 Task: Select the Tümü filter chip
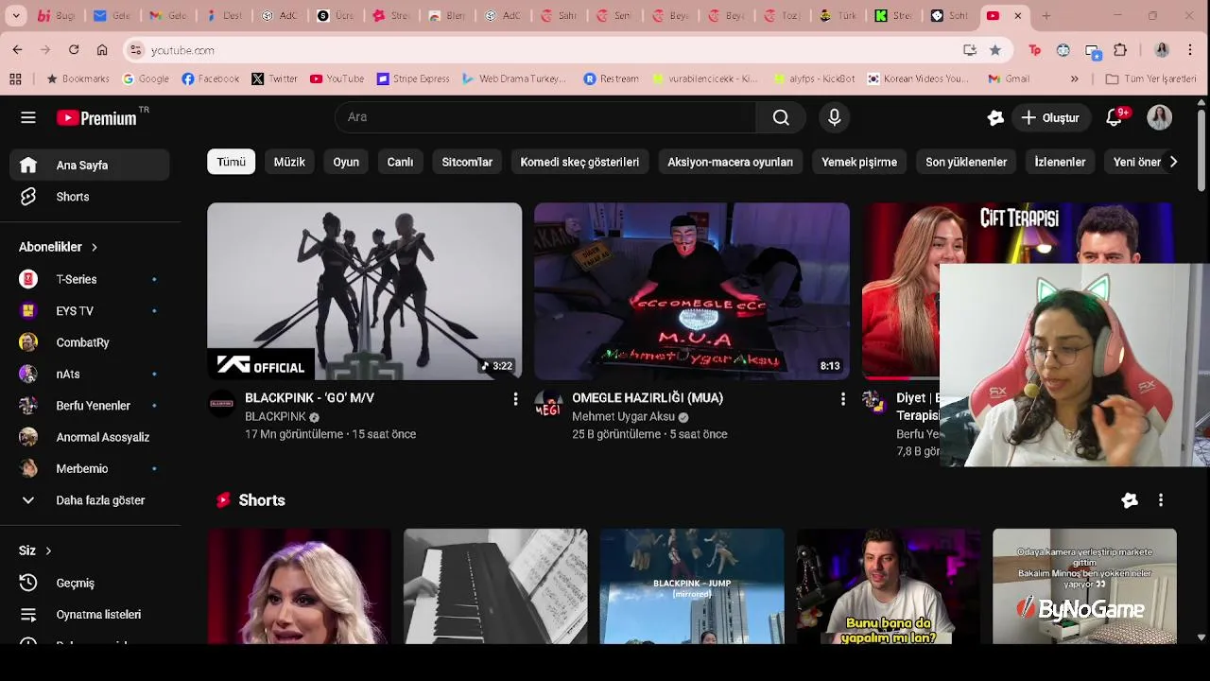coord(231,162)
